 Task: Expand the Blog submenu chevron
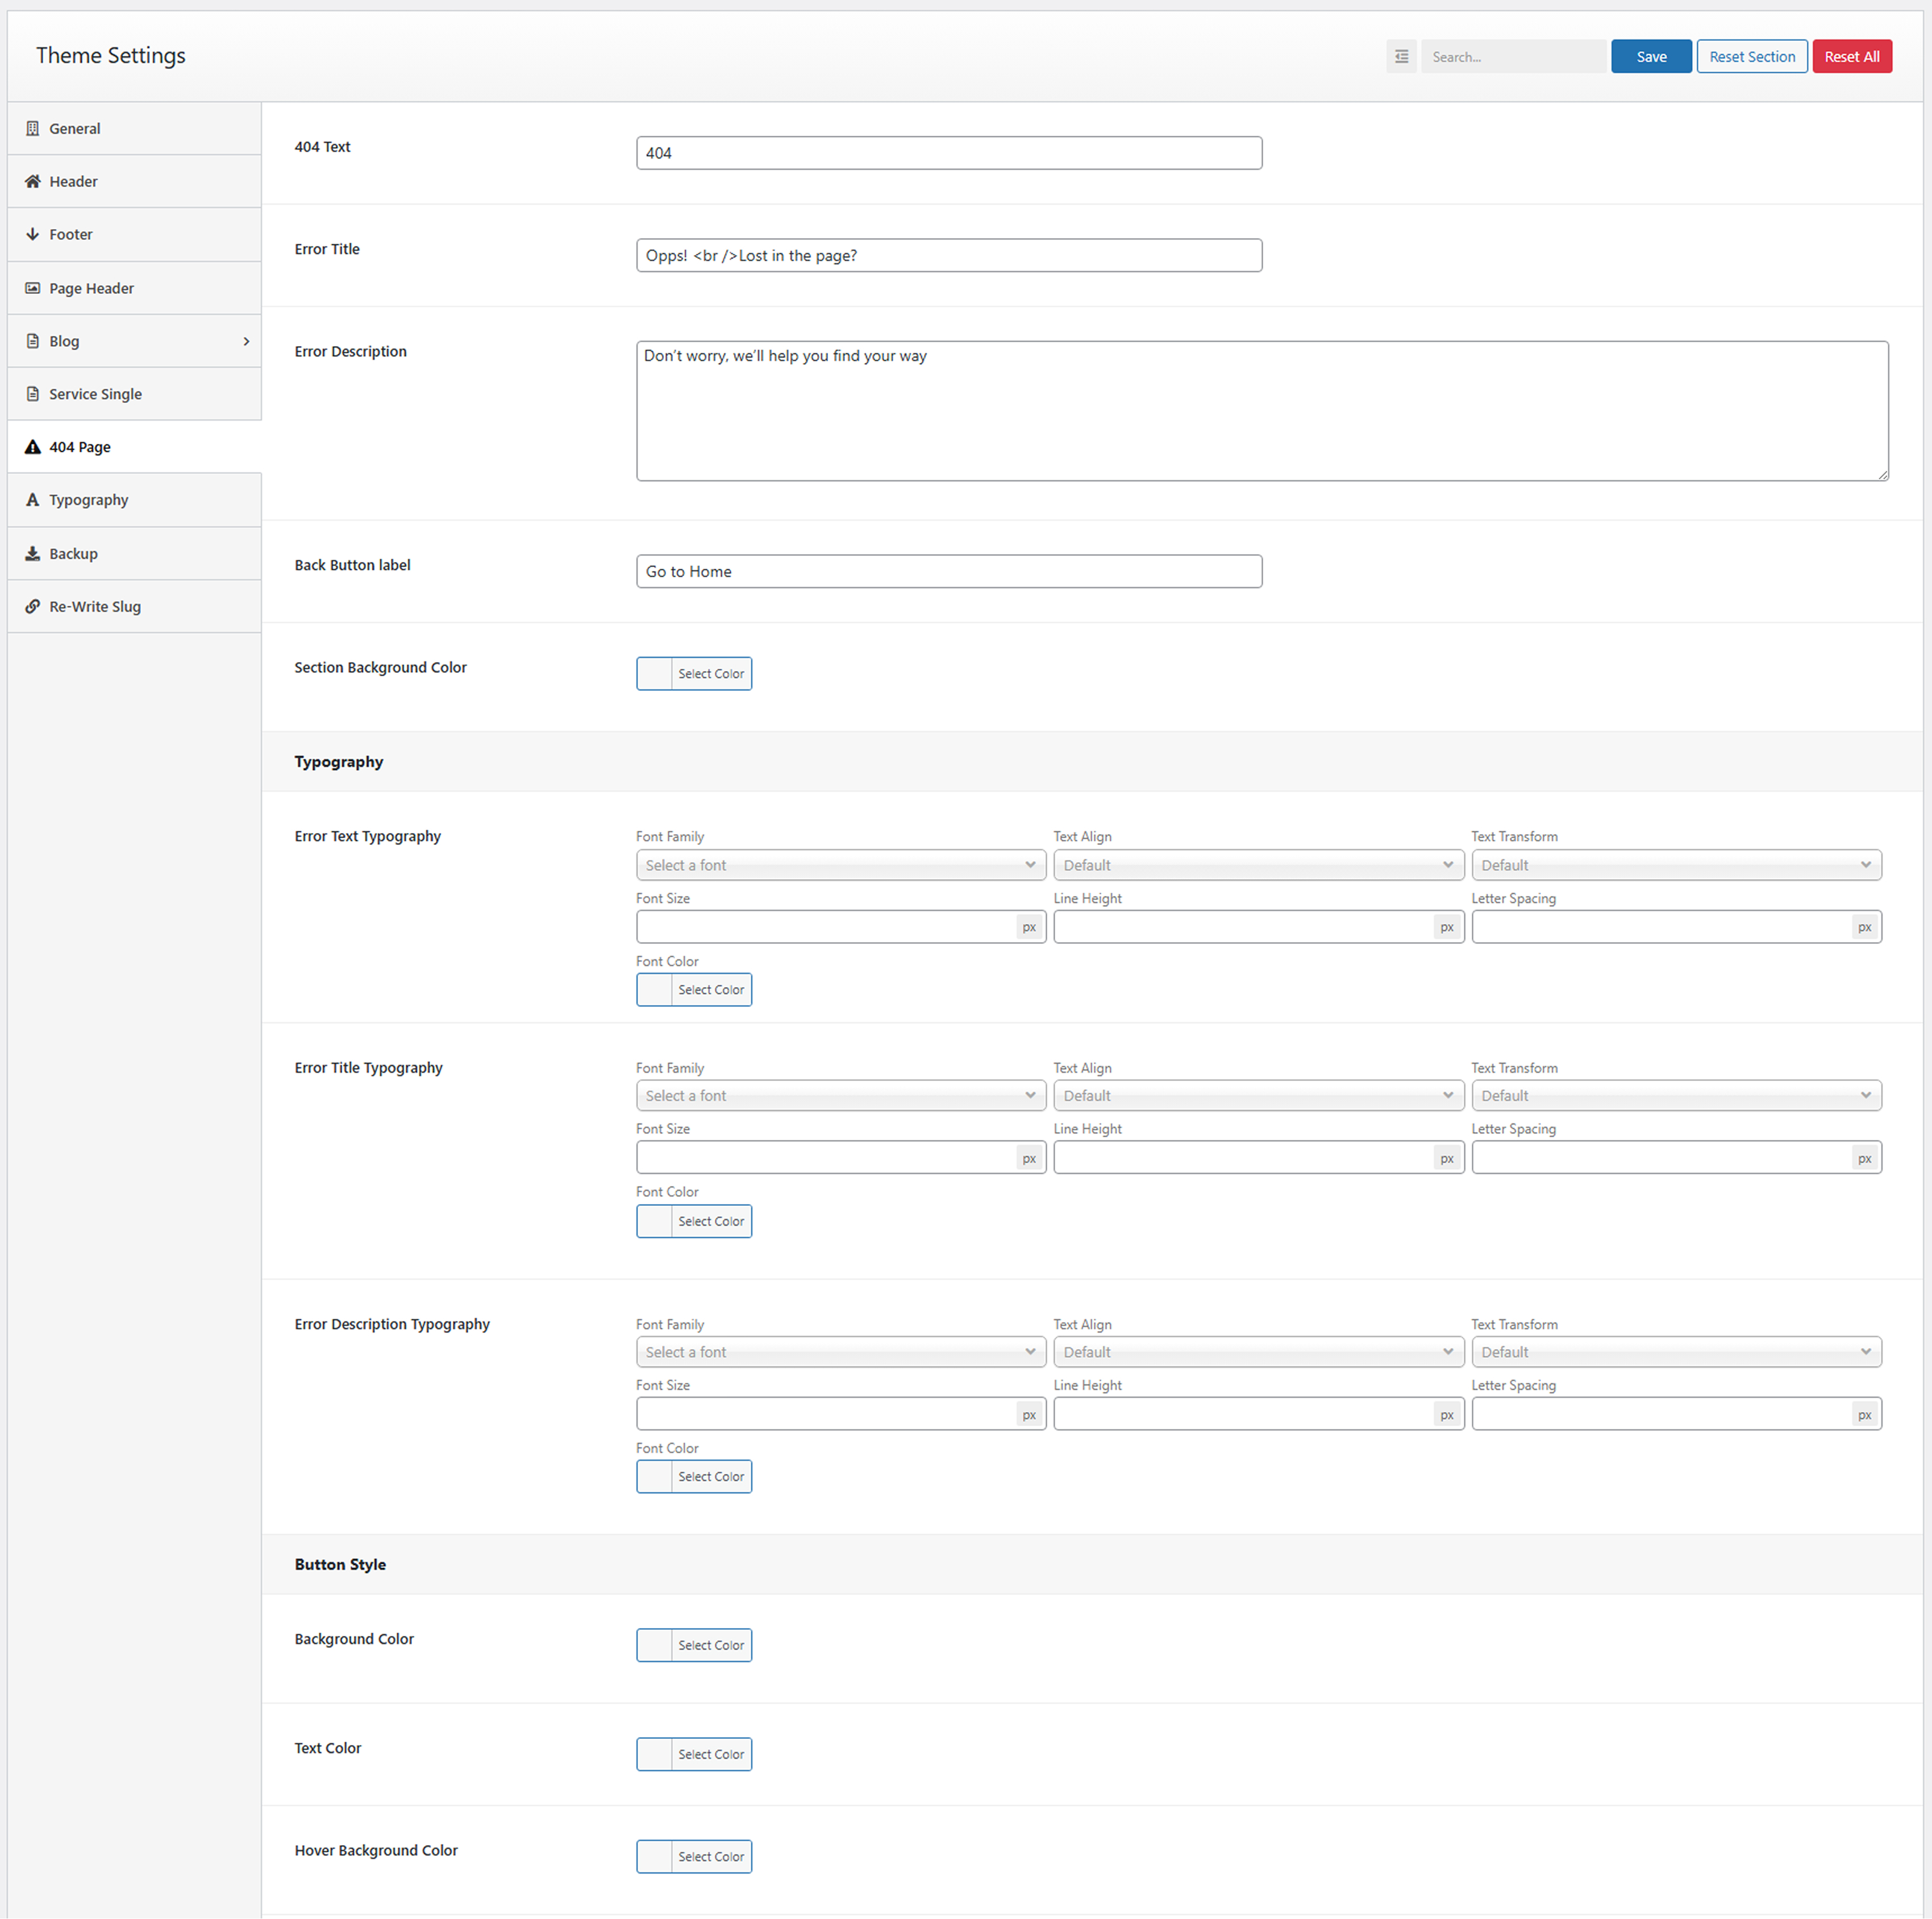pos(246,341)
